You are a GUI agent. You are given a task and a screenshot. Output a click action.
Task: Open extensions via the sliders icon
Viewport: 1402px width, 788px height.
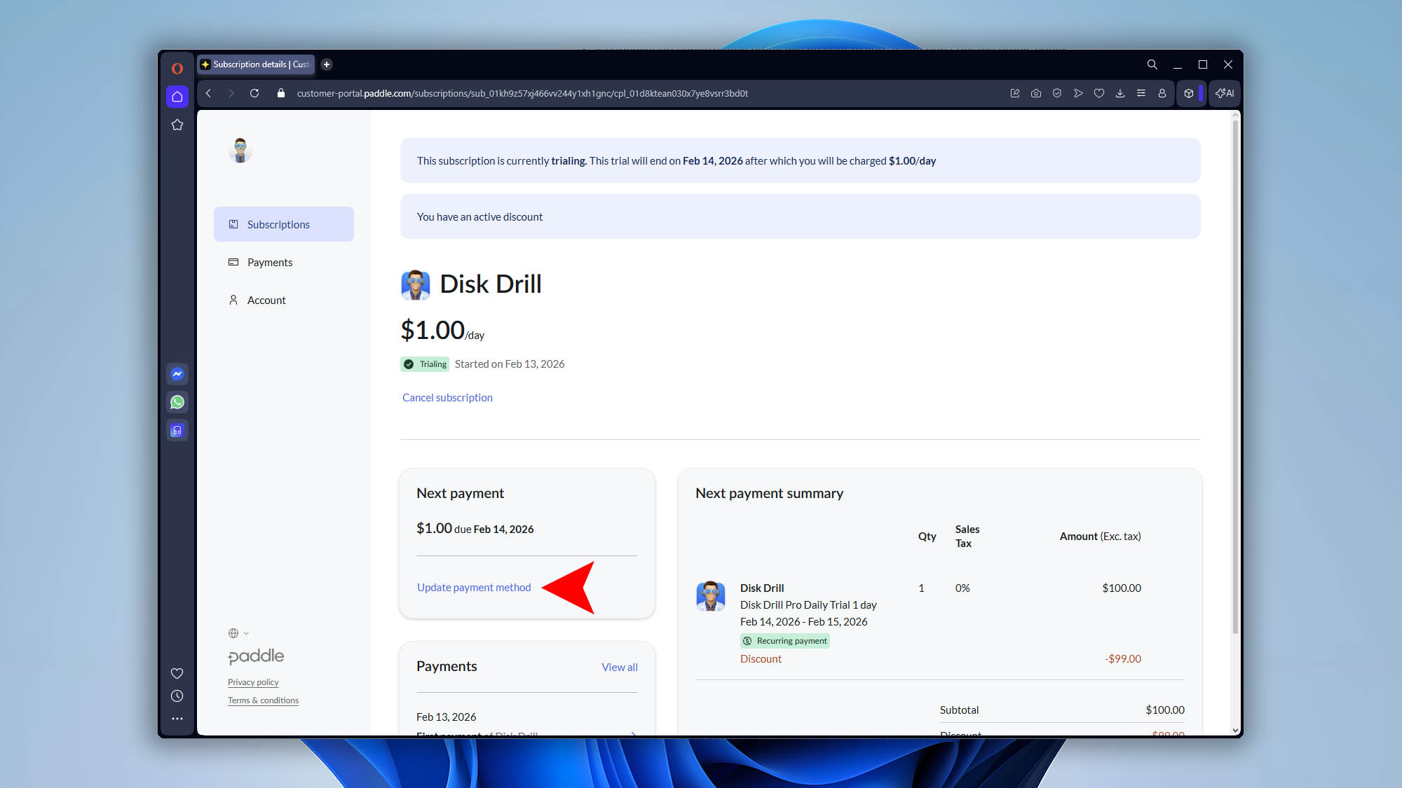(1141, 93)
